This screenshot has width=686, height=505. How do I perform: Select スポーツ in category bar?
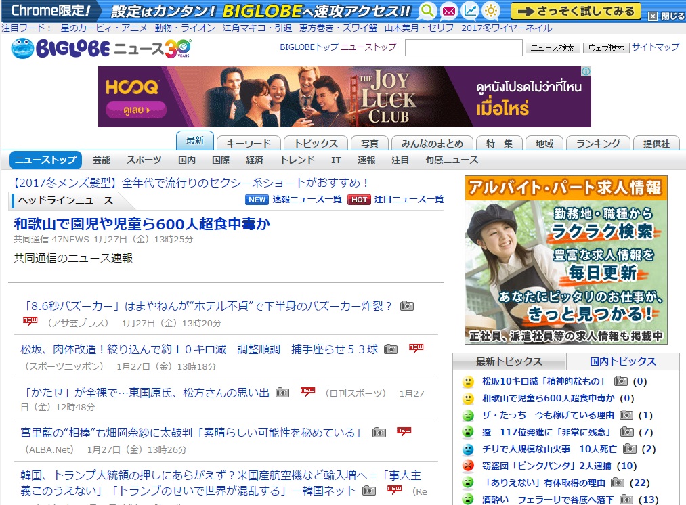pyautogui.click(x=144, y=160)
